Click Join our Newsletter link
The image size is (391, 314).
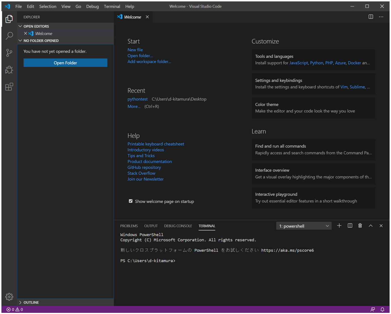[x=146, y=179]
